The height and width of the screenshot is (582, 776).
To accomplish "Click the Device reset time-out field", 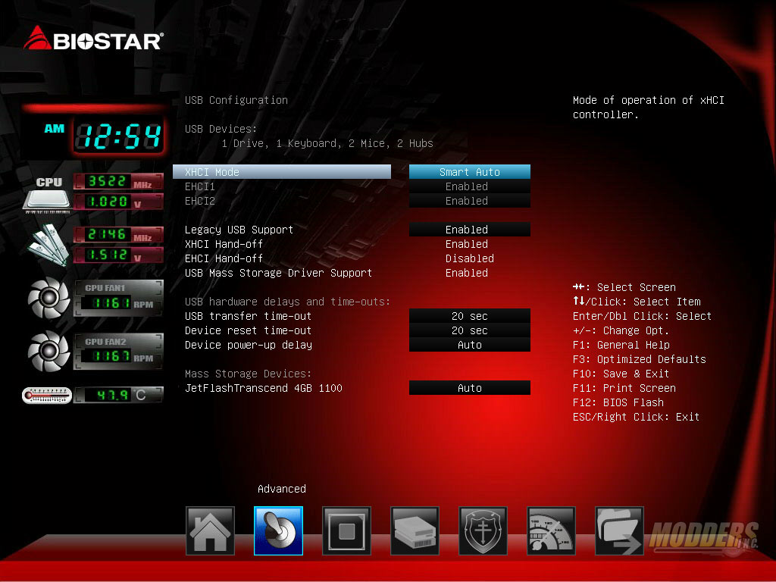I will pos(469,330).
